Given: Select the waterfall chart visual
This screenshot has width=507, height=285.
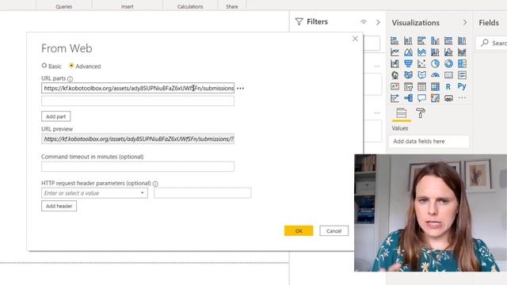Looking at the screenshot, I should coord(395,63).
